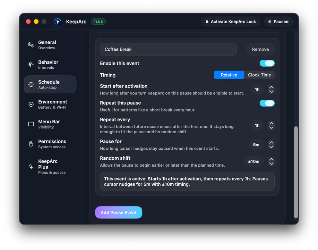Click the Paused status button

[x=278, y=22]
